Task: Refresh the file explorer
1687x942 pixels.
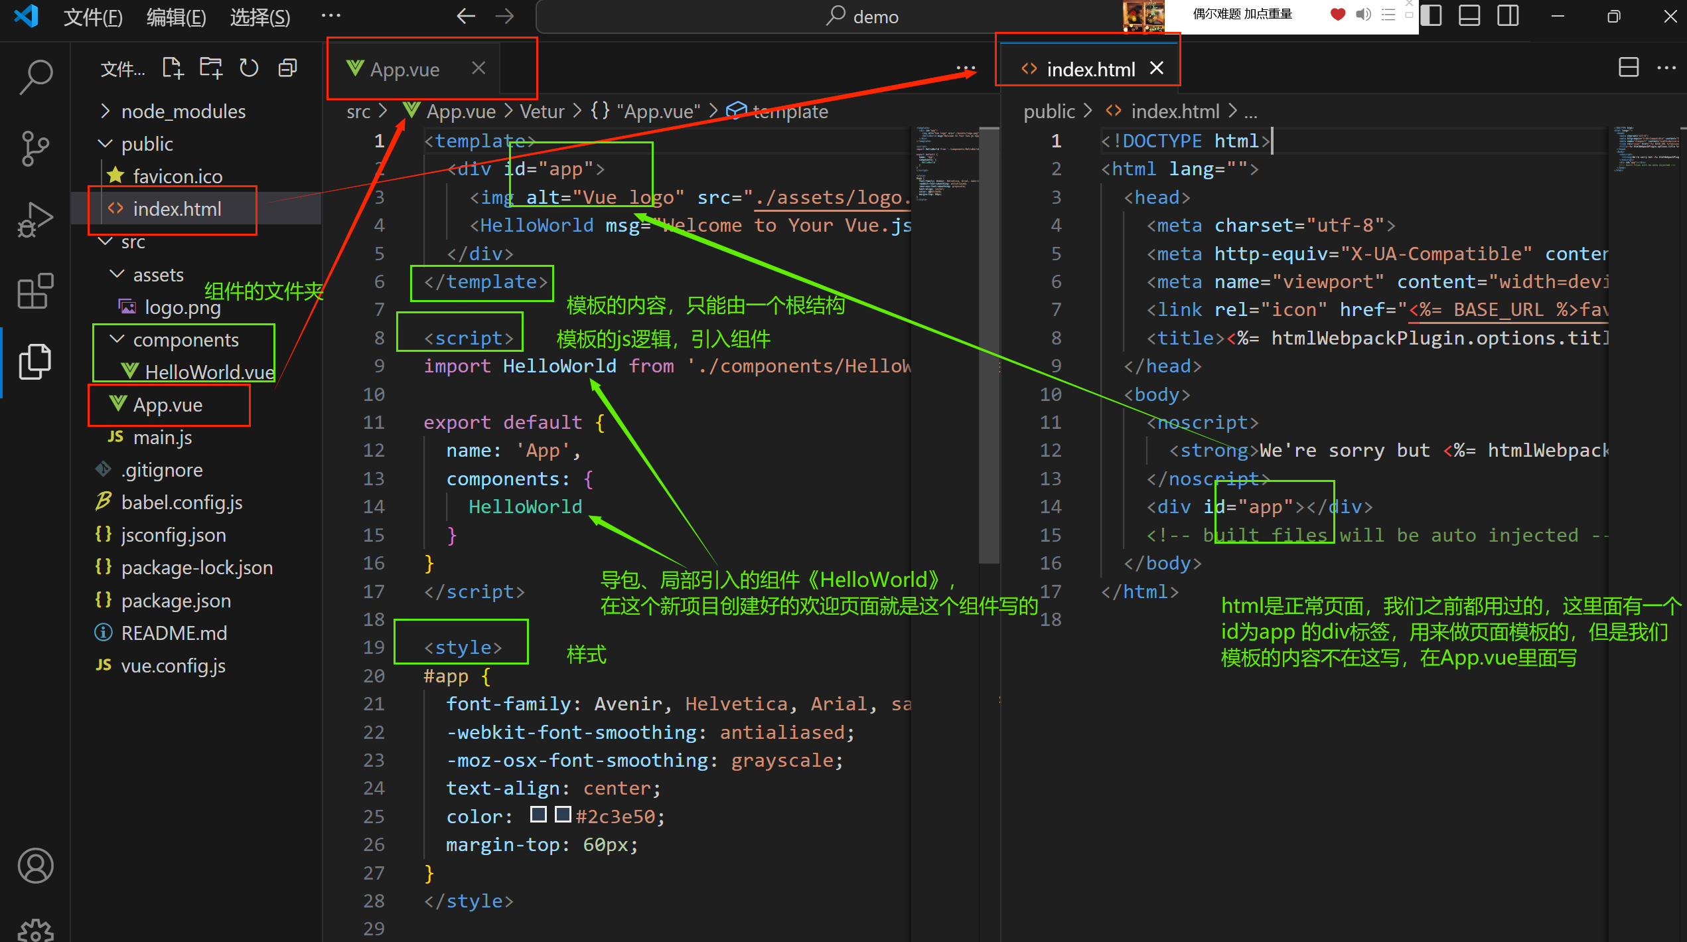Action: 249,68
